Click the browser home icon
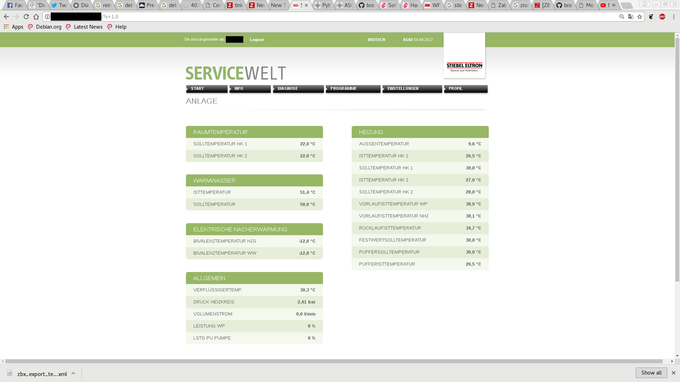 [x=36, y=17]
